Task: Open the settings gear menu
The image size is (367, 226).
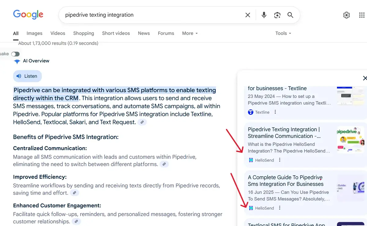Action: 346,15
